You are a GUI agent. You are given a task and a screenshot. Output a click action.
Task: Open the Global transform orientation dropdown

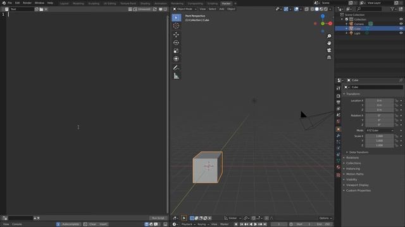232,218
